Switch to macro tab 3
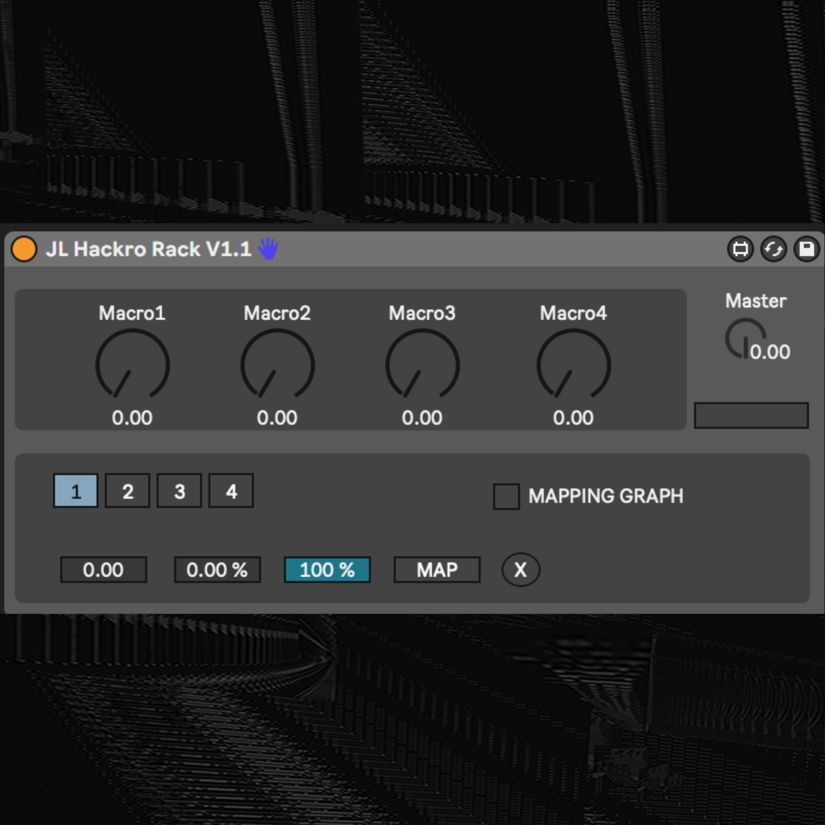Viewport: 825px width, 825px height. (x=179, y=491)
